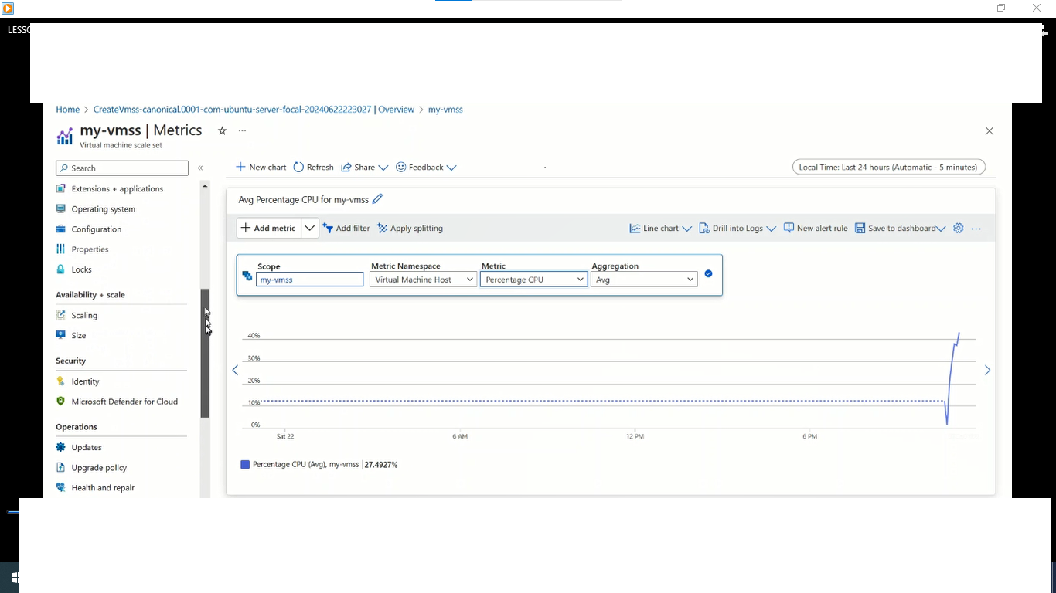Expand the Percentage CPU metric dropdown
Viewport: 1056px width, 593px height.
pyautogui.click(x=533, y=280)
